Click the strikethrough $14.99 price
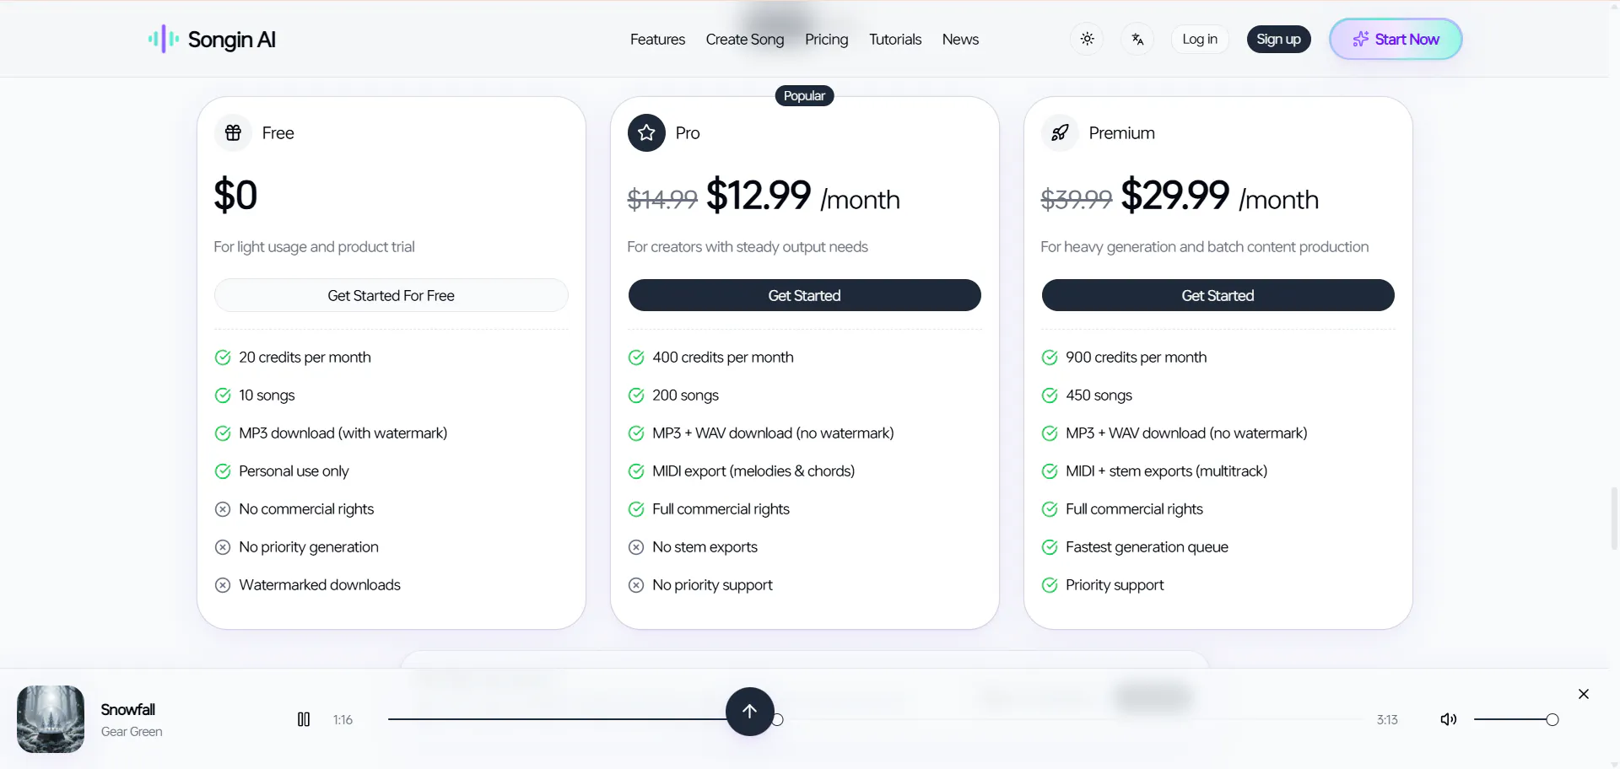The image size is (1620, 769). [x=662, y=199]
